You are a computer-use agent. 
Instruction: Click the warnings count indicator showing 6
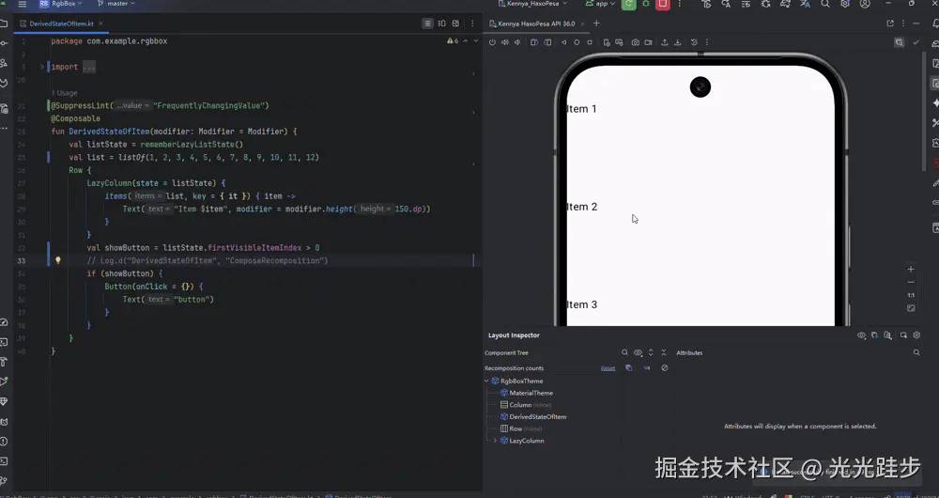pyautogui.click(x=453, y=41)
